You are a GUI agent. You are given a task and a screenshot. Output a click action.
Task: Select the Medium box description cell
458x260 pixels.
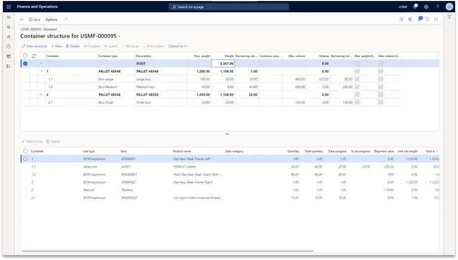click(x=161, y=87)
